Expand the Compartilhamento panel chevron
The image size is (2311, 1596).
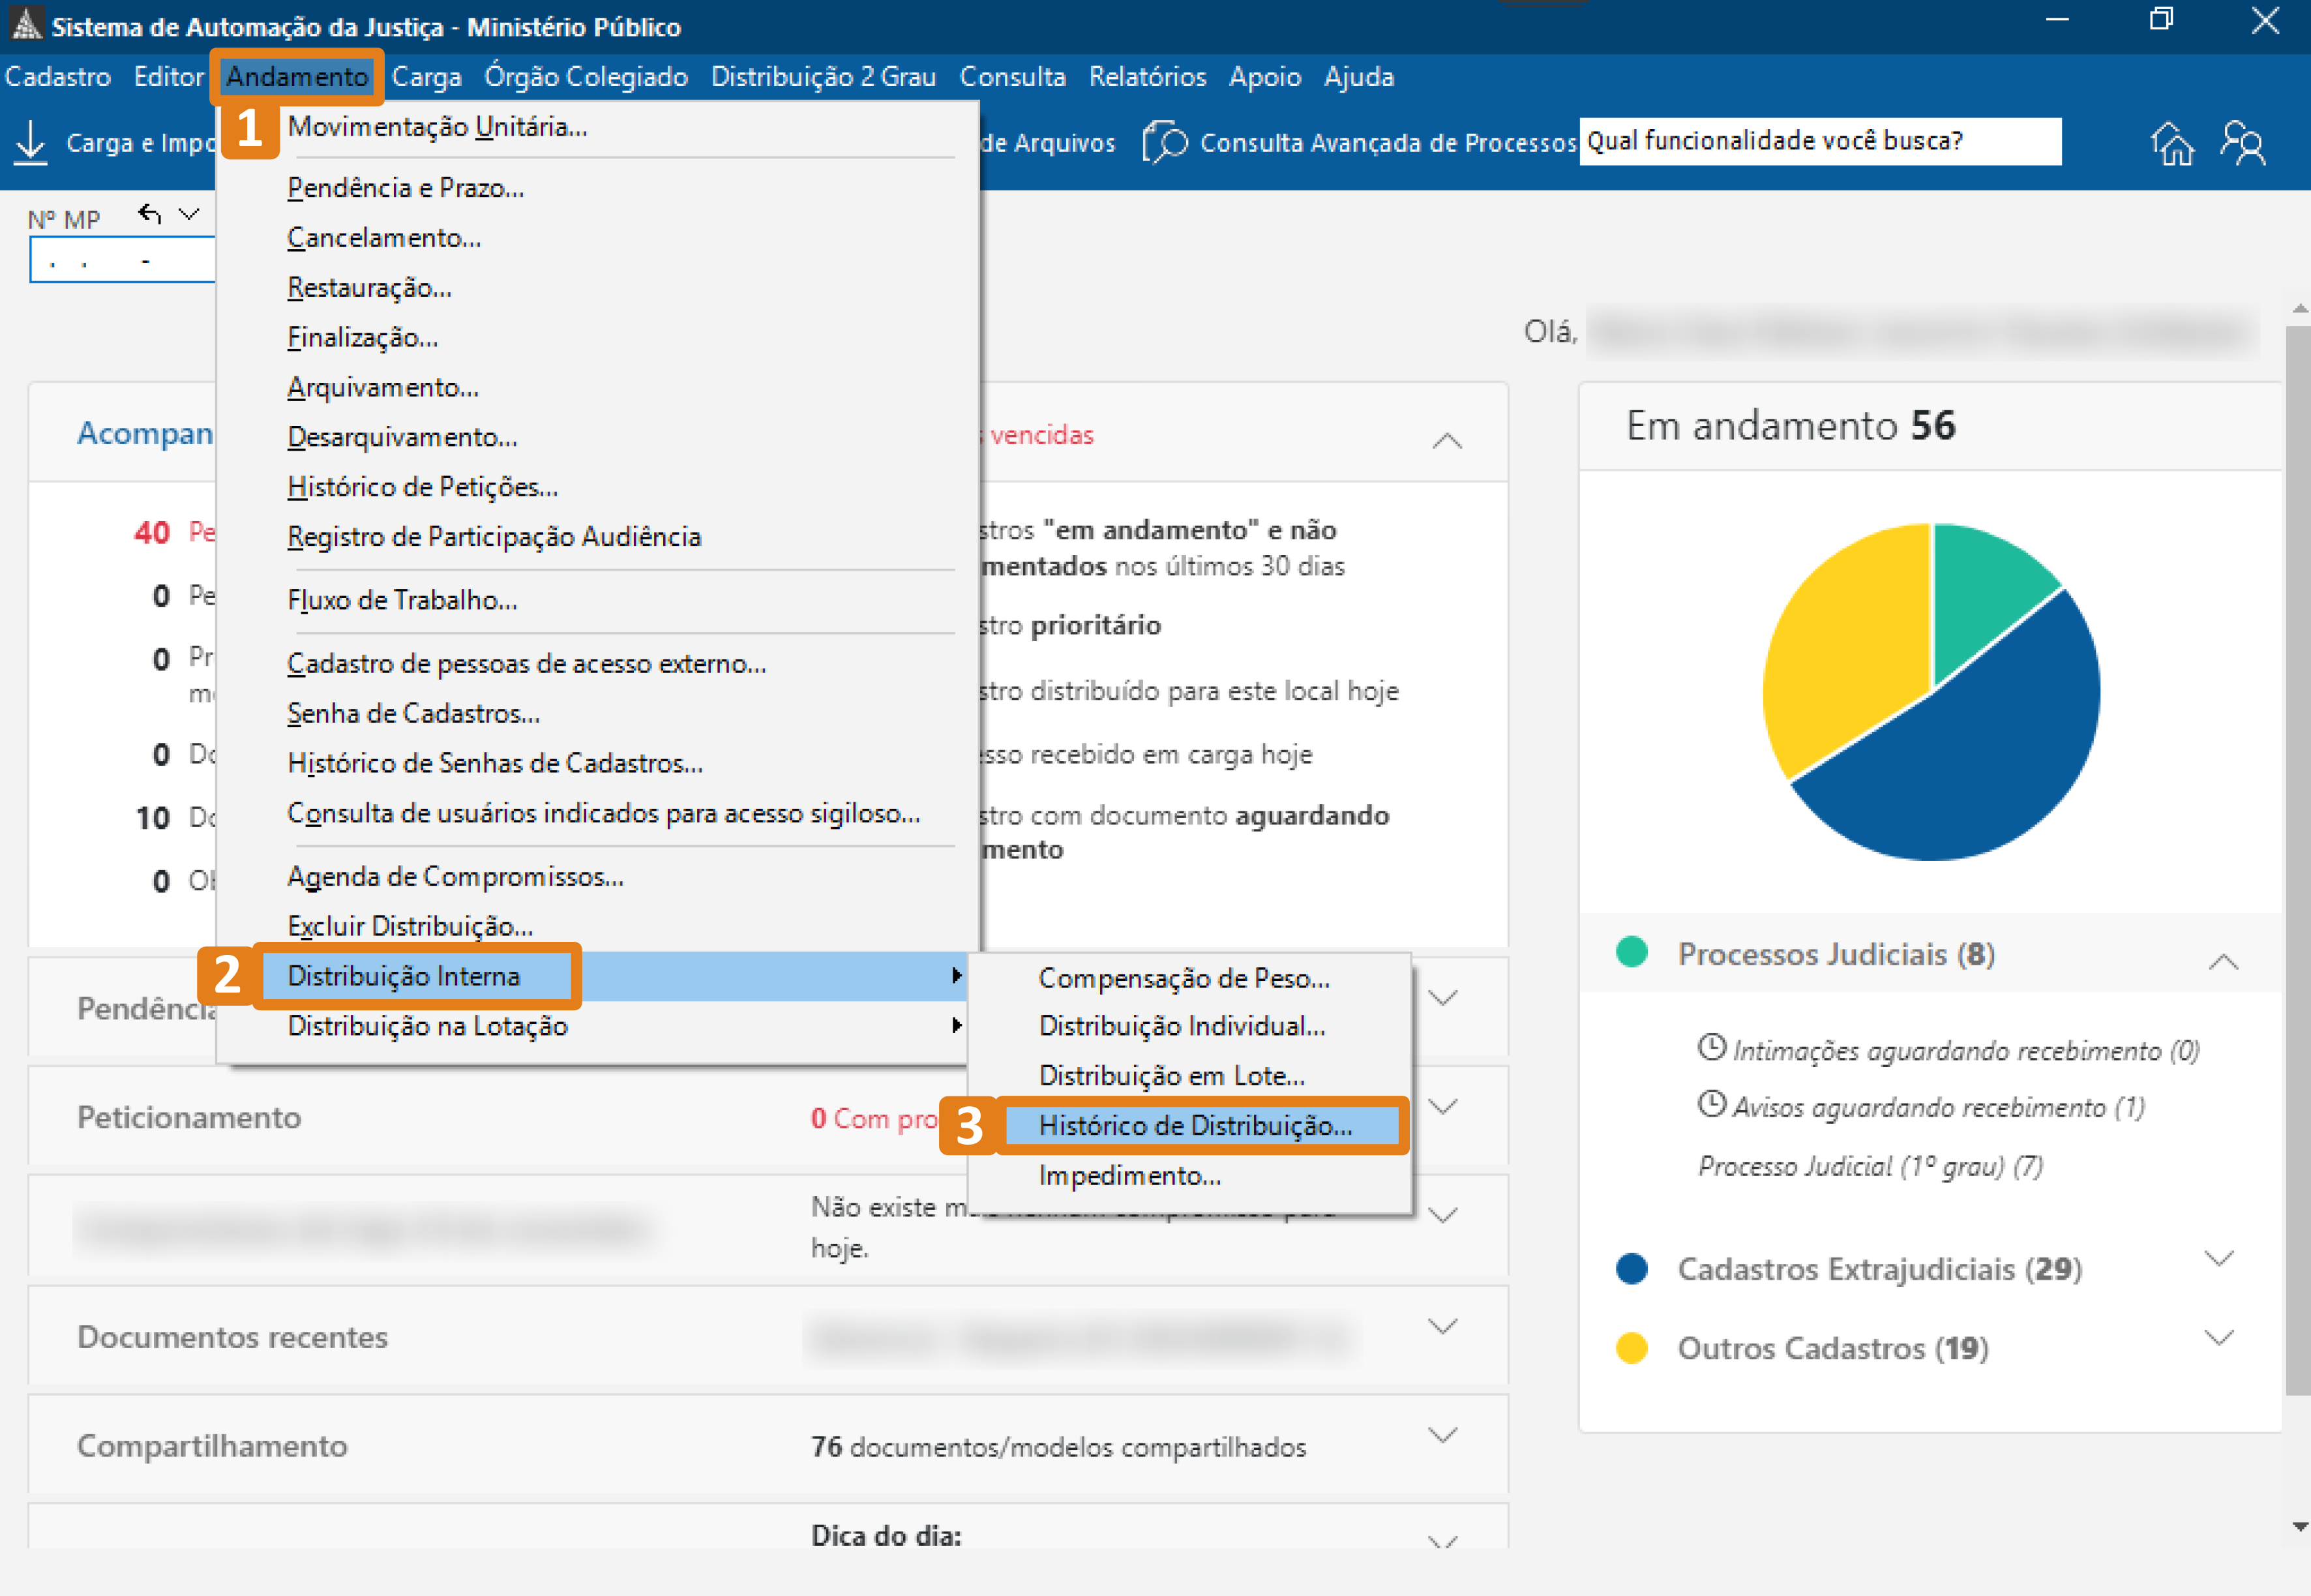(x=1442, y=1436)
